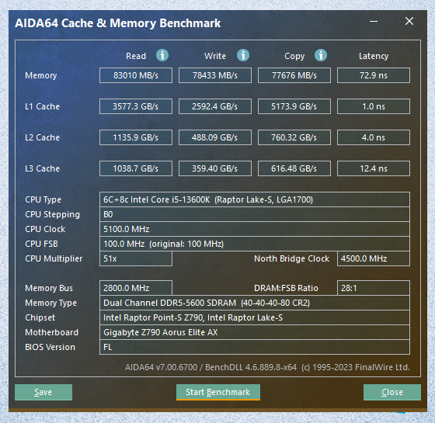Minimize the AIDA64 benchmark window
The image size is (435, 423).
374,22
